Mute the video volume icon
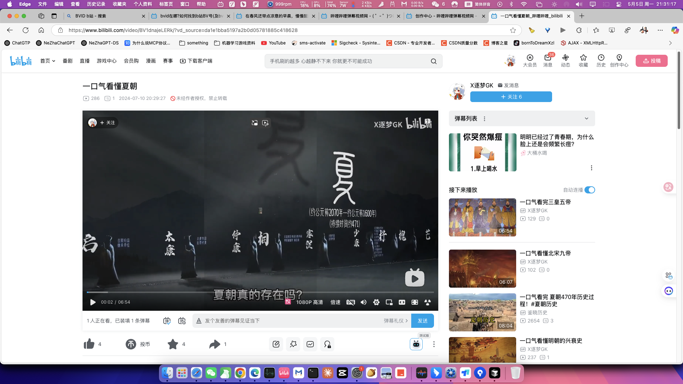Screen dimensions: 683x384 pos(364,302)
